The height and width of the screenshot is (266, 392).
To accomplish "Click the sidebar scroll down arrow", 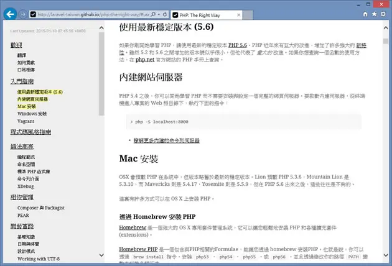I will (101, 255).
